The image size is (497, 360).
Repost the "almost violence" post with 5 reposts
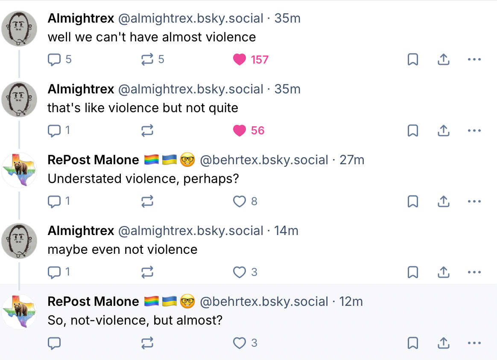147,59
